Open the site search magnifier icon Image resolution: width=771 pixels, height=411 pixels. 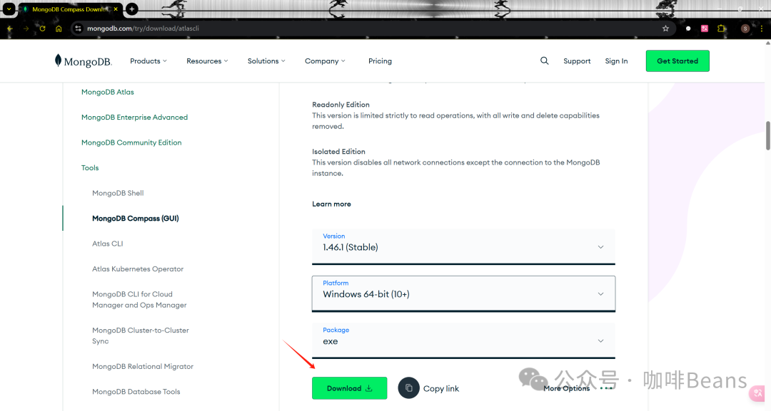point(544,61)
